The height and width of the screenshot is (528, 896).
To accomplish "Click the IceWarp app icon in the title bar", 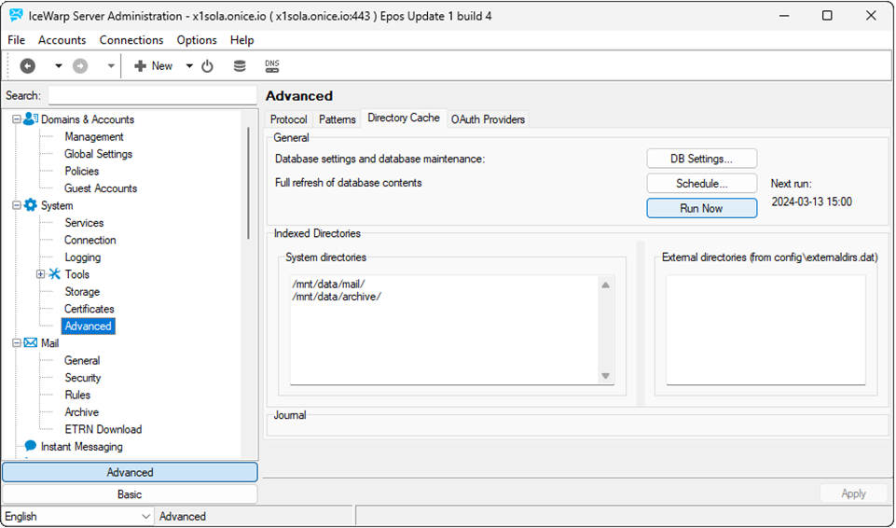I will tap(16, 16).
